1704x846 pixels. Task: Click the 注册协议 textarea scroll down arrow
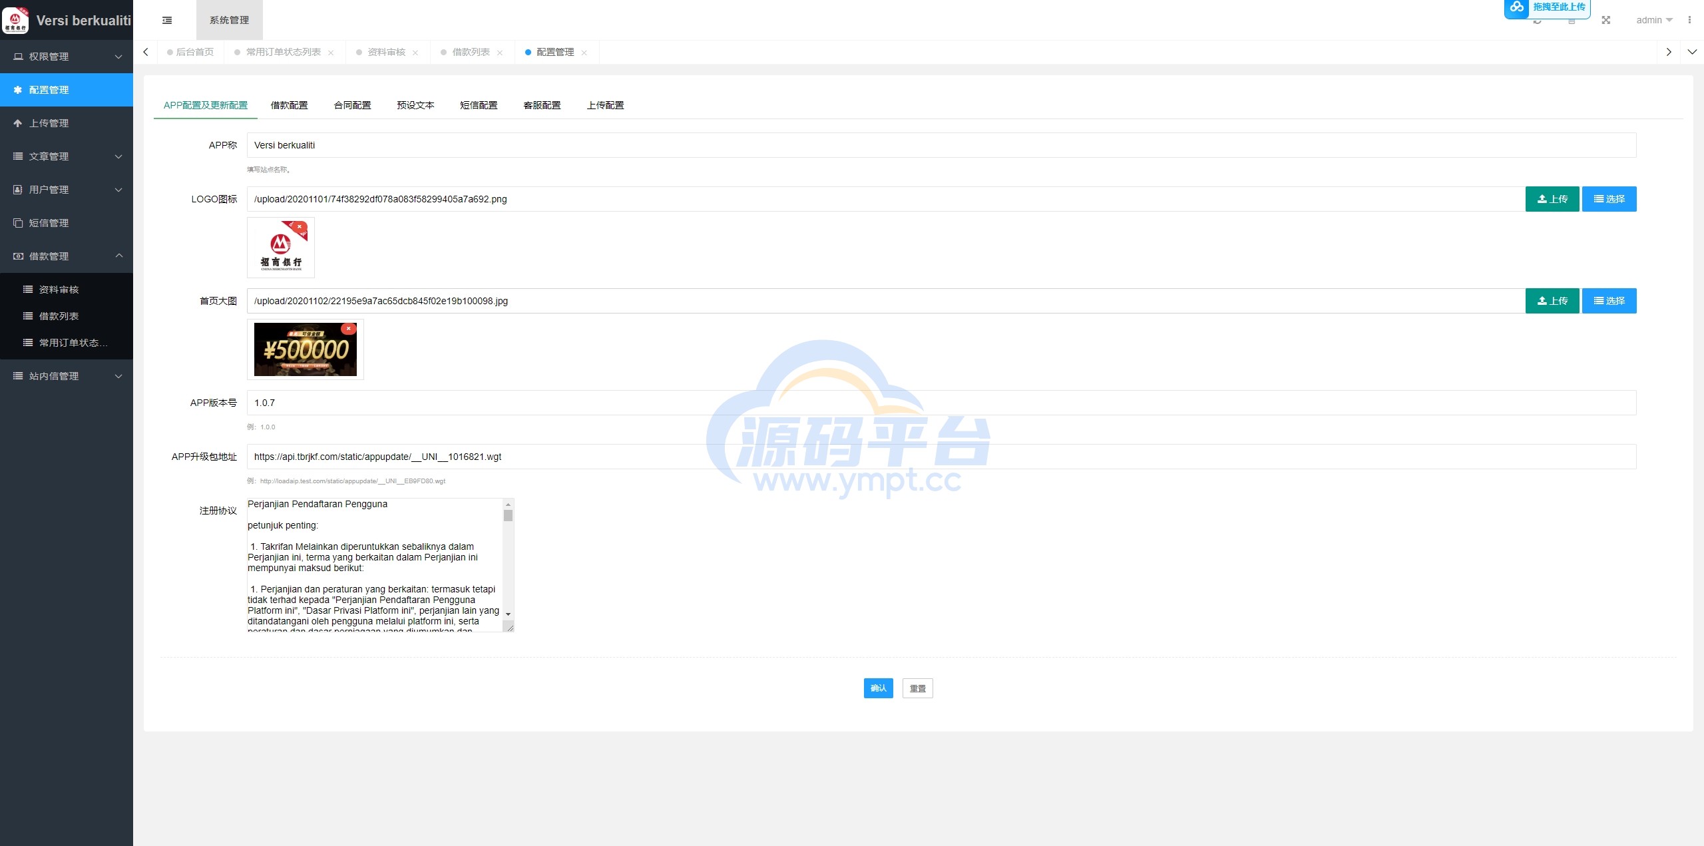pos(509,614)
